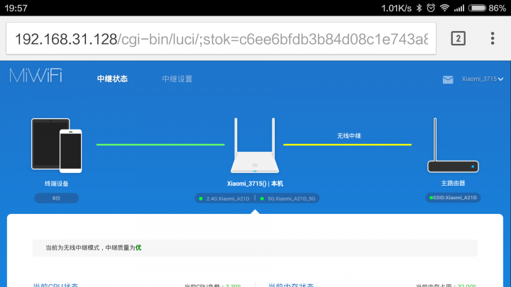Open the browser tabs counter showing 2
Viewport: 511px width, 287px height.
pyautogui.click(x=458, y=38)
